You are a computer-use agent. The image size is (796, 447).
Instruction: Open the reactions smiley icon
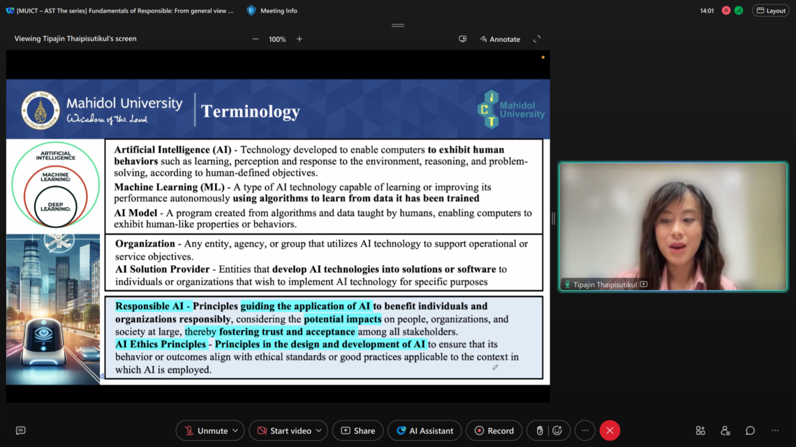click(557, 431)
